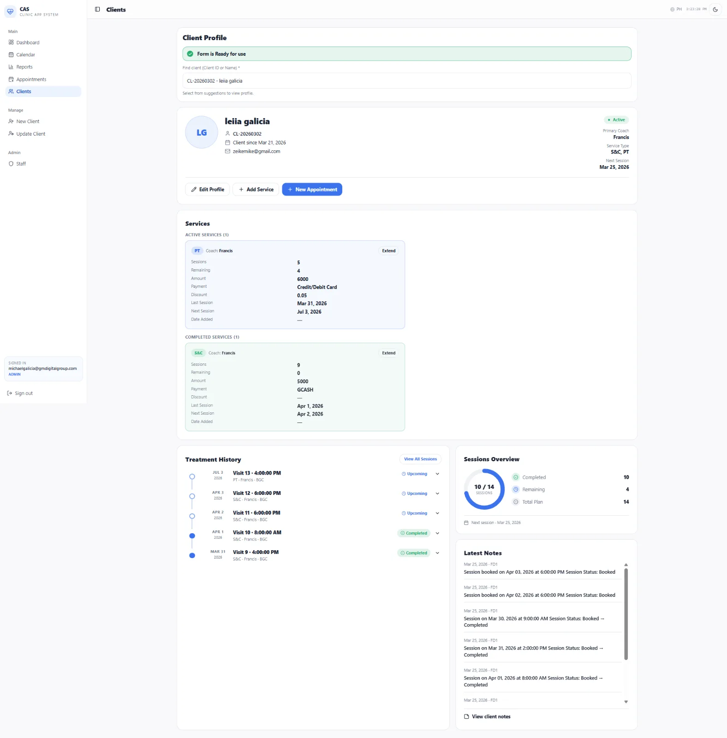Click the CAS heart logo icon
This screenshot has width=727, height=738.
click(x=10, y=11)
